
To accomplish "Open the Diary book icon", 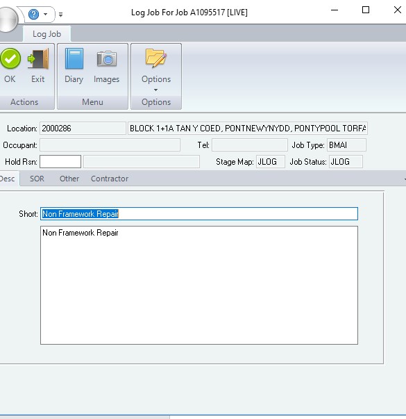I will tap(74, 58).
